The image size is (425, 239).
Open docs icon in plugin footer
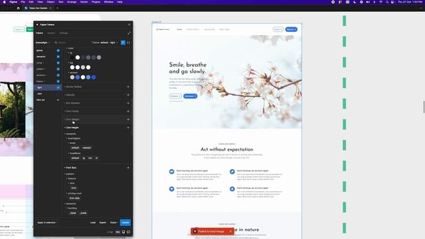coord(124,232)
